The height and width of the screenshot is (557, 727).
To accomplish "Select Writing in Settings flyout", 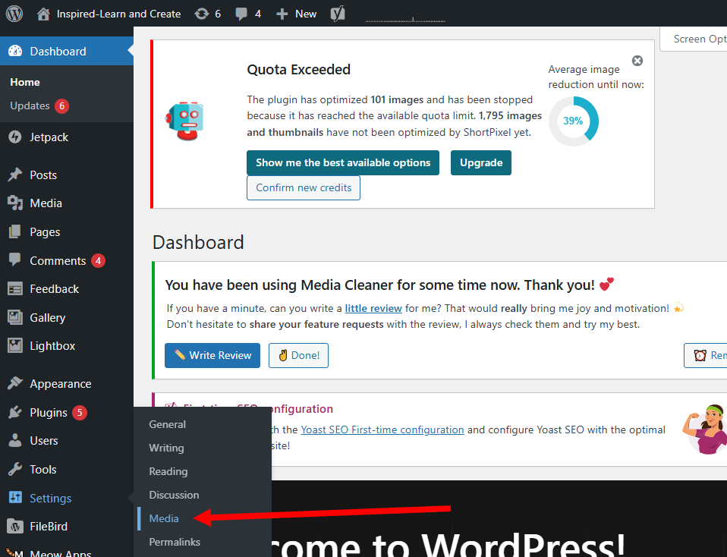I will coord(166,448).
